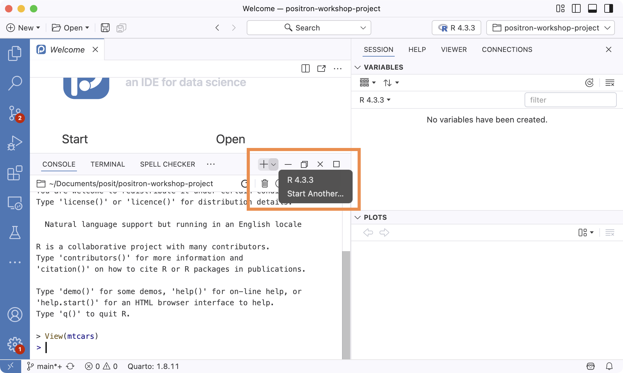Click in the variables filter field
623x373 pixels.
pos(570,100)
